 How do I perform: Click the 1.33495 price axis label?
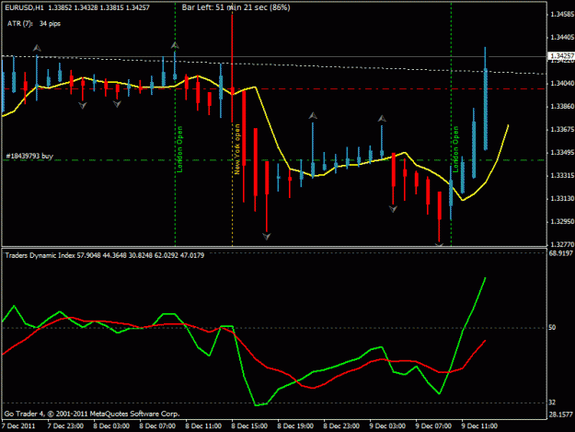tap(562, 153)
